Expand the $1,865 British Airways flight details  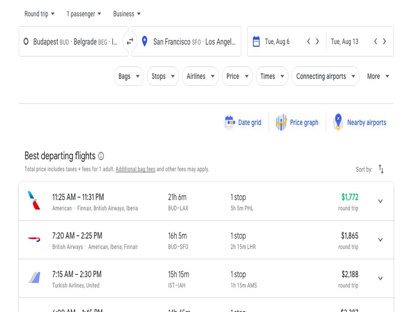[381, 240]
